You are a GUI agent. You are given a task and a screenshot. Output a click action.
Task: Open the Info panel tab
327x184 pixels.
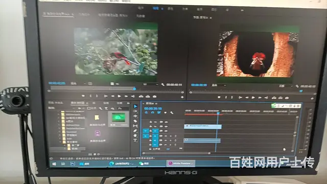(x=106, y=103)
